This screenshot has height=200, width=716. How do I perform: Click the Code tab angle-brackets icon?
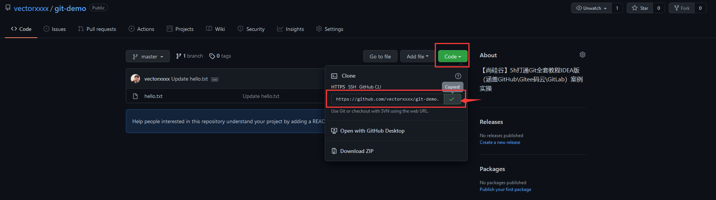point(14,29)
